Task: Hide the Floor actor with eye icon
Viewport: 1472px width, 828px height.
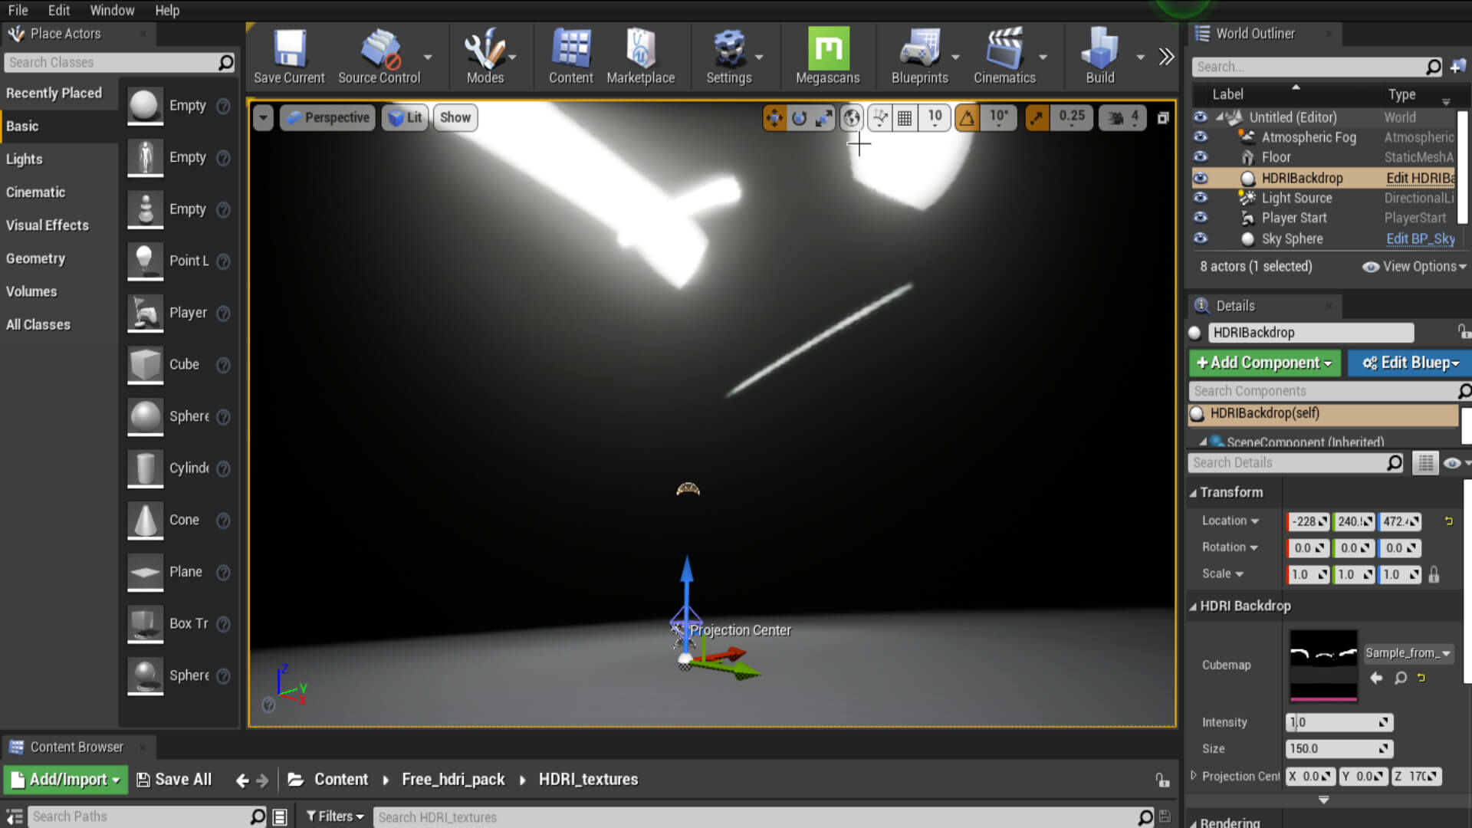Action: click(x=1201, y=157)
